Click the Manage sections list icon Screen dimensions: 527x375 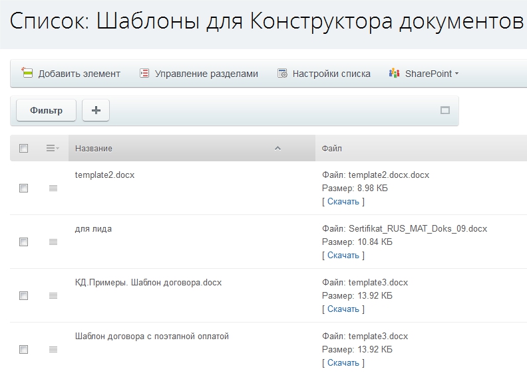144,74
